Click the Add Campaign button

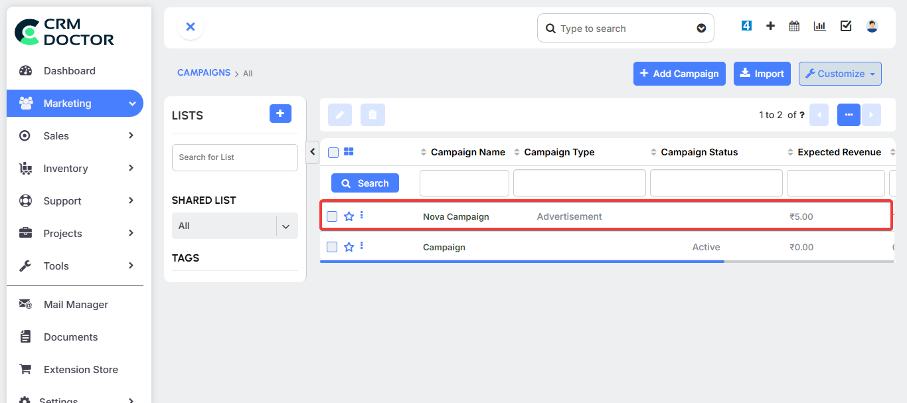tap(679, 73)
